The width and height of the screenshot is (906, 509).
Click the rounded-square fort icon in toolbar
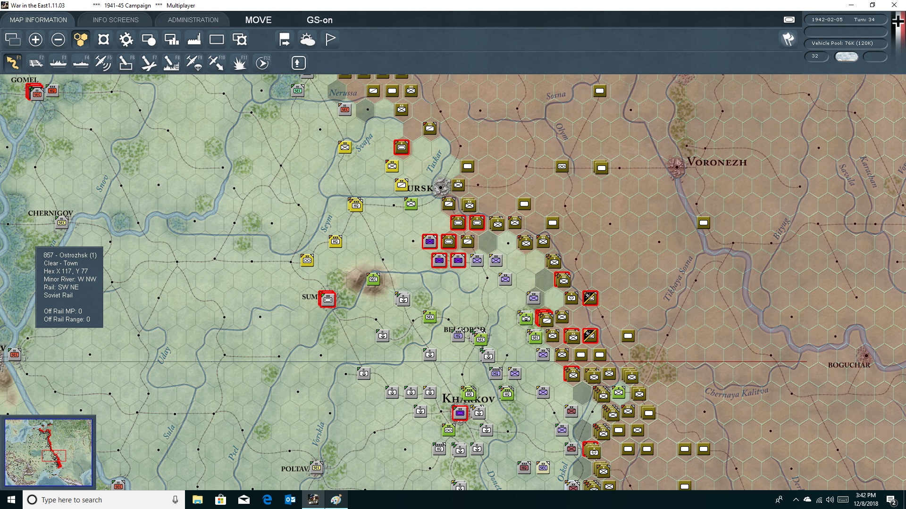[x=103, y=40]
